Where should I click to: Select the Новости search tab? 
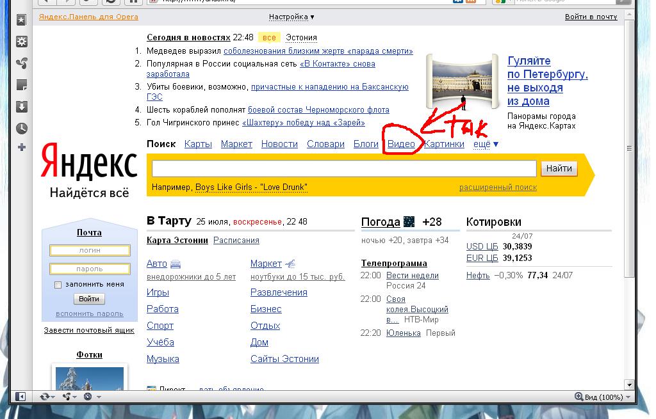pyautogui.click(x=279, y=144)
